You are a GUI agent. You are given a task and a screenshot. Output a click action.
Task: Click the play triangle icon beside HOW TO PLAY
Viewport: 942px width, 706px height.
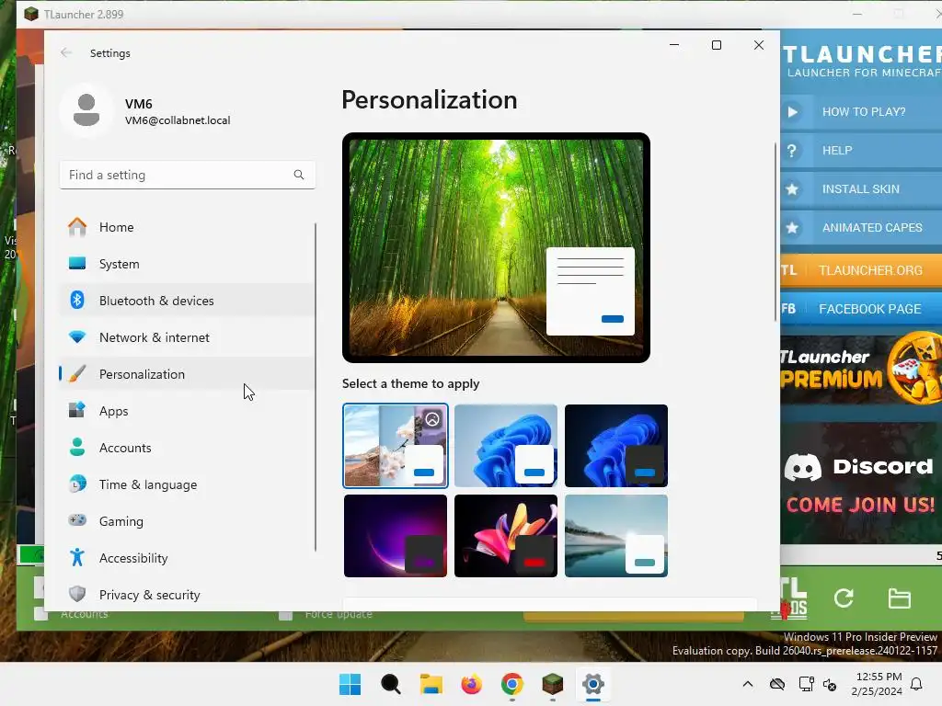pyautogui.click(x=792, y=111)
